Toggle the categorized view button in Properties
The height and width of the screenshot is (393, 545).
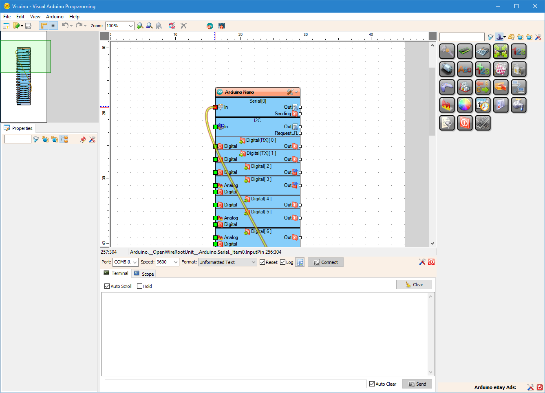[x=64, y=139]
